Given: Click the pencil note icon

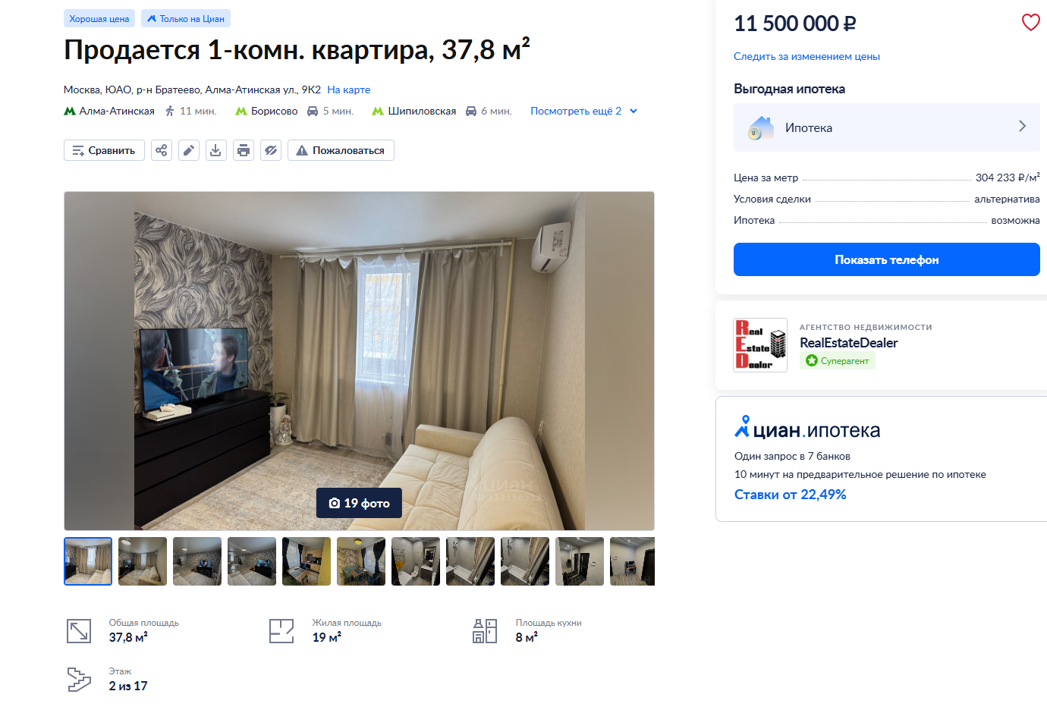Looking at the screenshot, I should click(x=189, y=150).
